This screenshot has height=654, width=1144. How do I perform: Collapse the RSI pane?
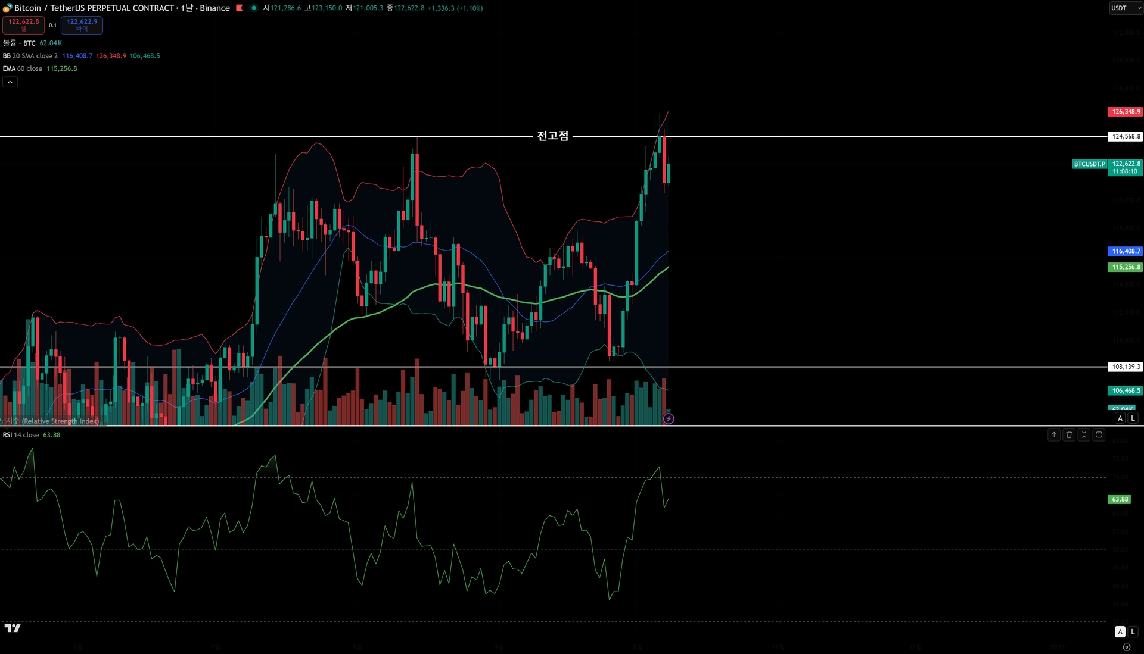coord(1084,435)
